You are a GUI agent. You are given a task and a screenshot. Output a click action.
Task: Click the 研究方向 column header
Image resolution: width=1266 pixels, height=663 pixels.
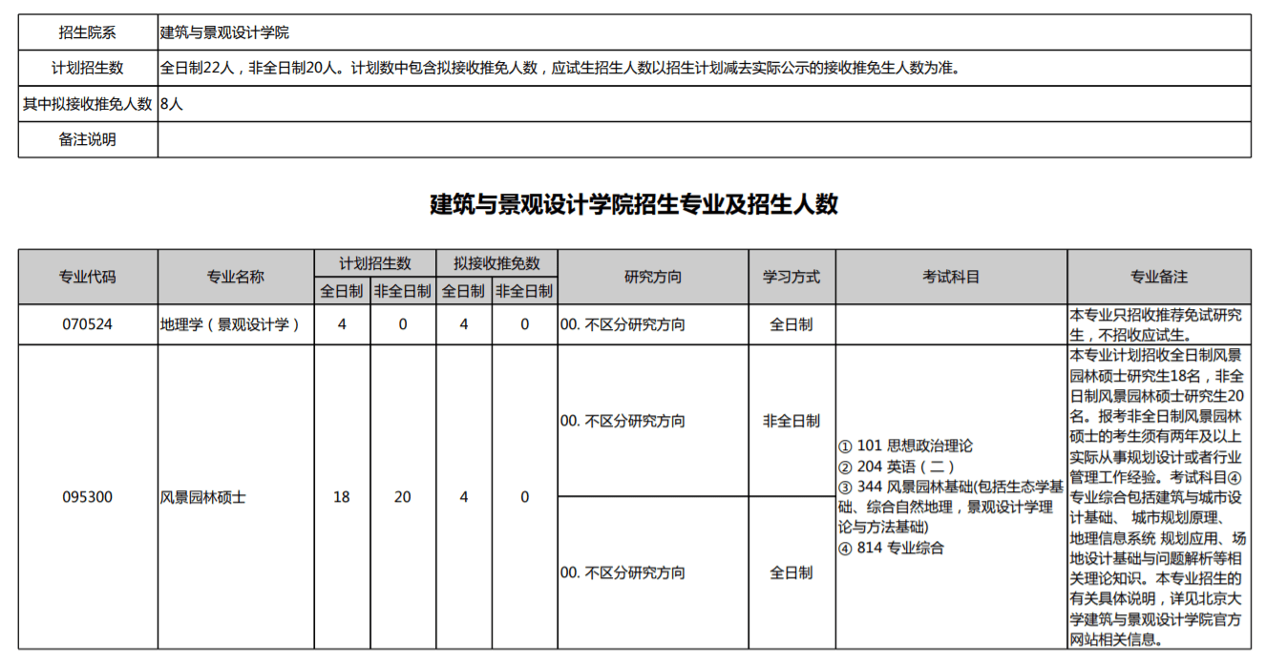(653, 277)
